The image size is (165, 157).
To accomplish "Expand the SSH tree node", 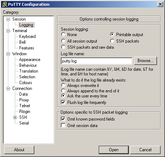I will point(15,117).
